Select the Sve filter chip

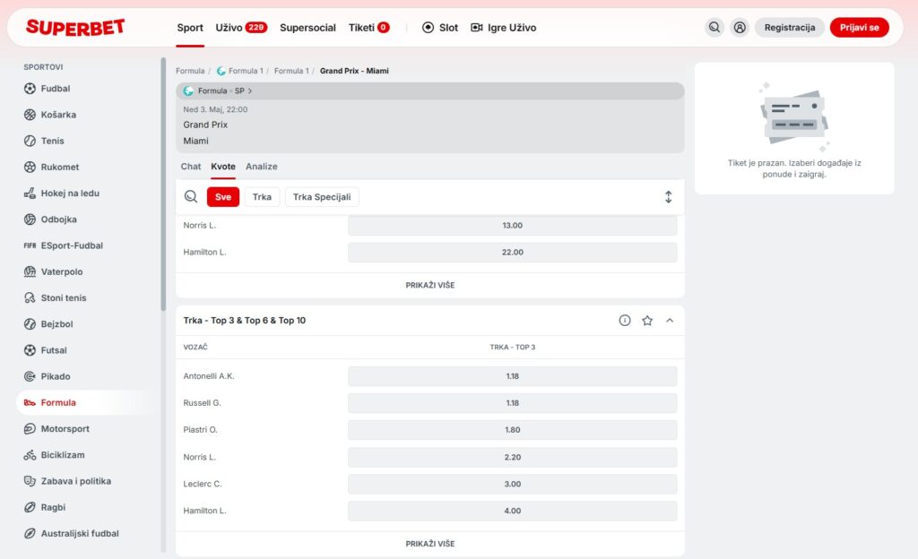click(x=223, y=197)
